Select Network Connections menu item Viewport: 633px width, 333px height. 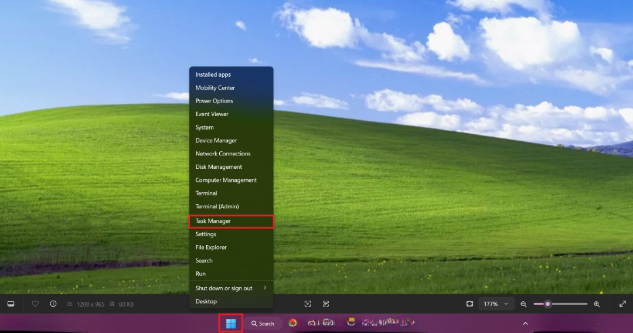[231, 154]
